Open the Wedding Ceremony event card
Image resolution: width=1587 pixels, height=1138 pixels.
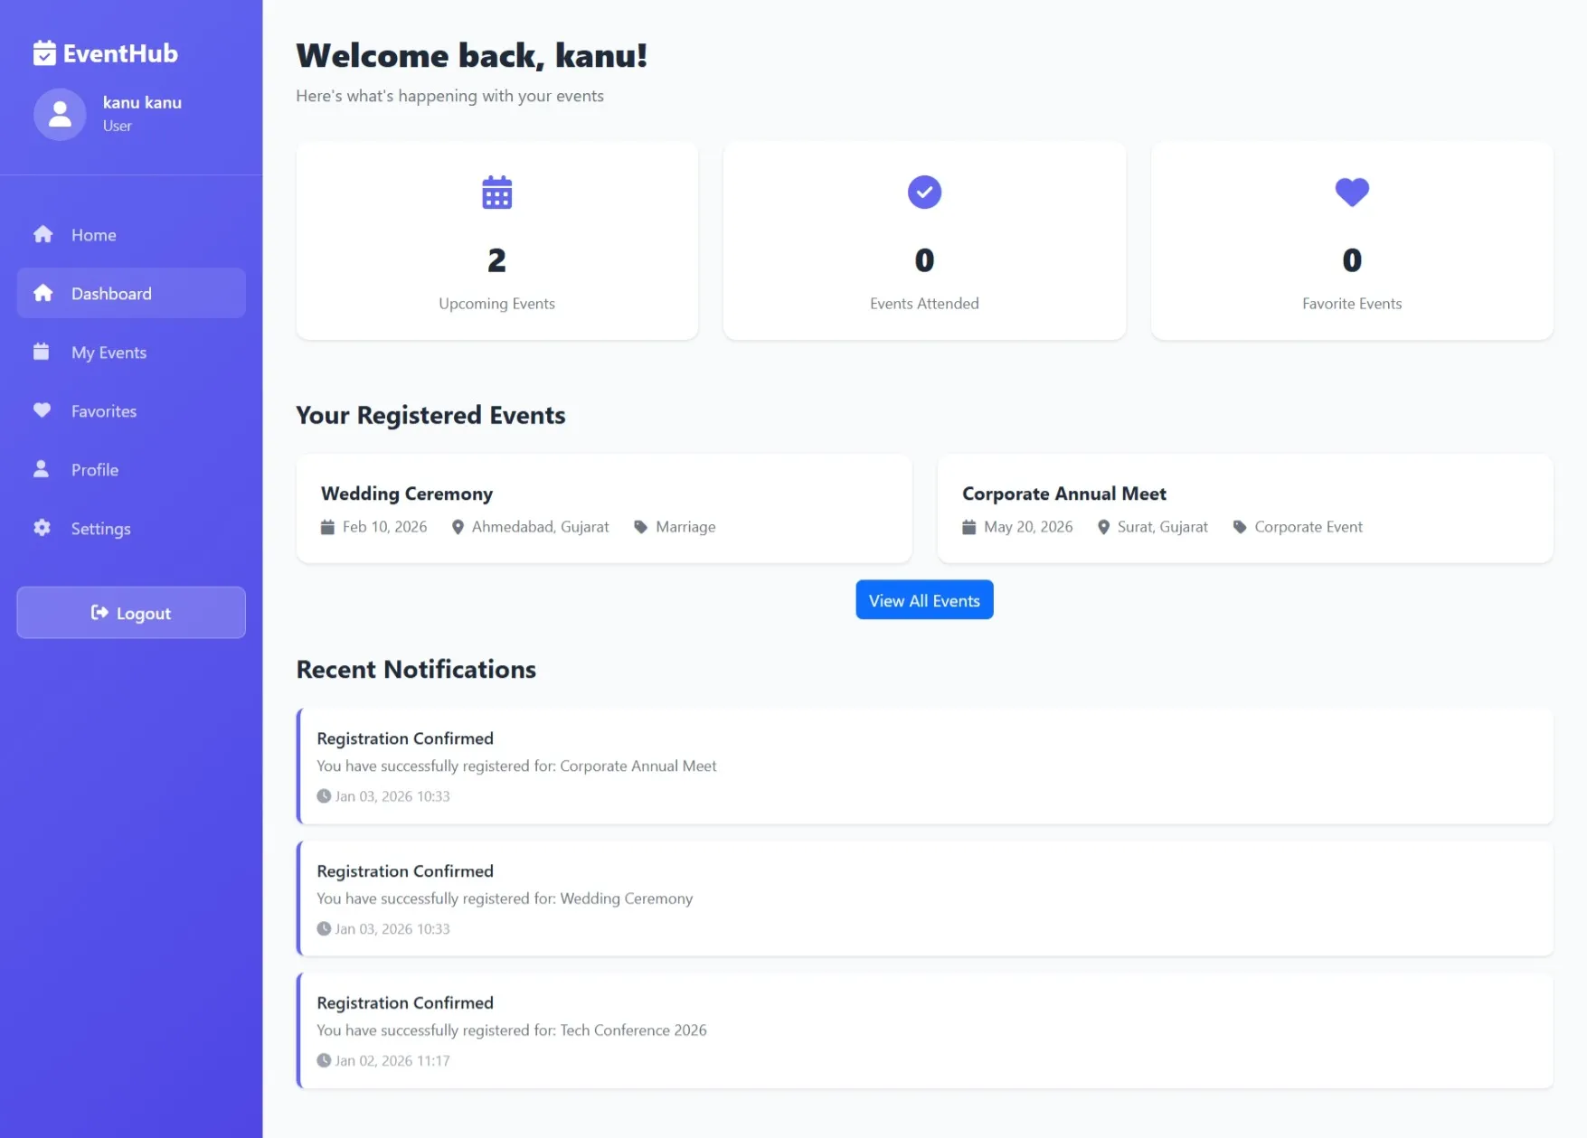click(603, 508)
